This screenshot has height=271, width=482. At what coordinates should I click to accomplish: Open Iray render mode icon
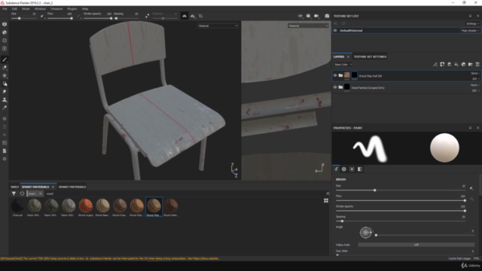tap(327, 16)
